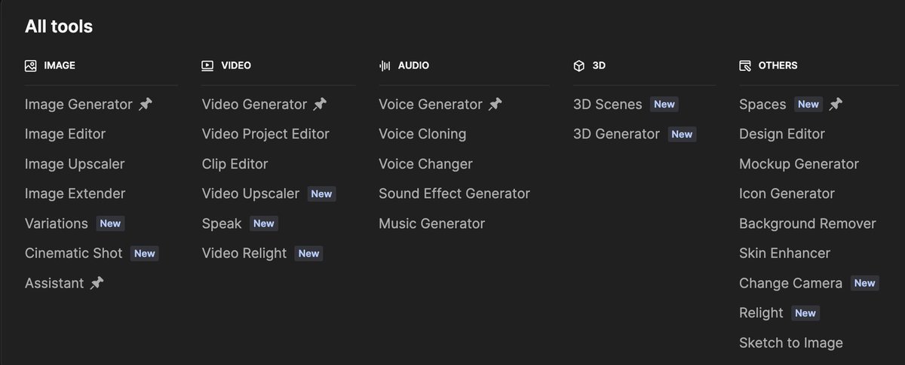Viewport: 905px width, 365px height.
Task: Go to Icon Generator
Action: [x=787, y=193]
